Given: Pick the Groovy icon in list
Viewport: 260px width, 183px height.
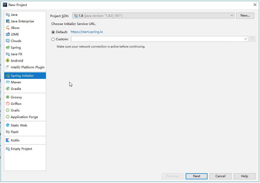Looking at the screenshot, I should (8, 97).
